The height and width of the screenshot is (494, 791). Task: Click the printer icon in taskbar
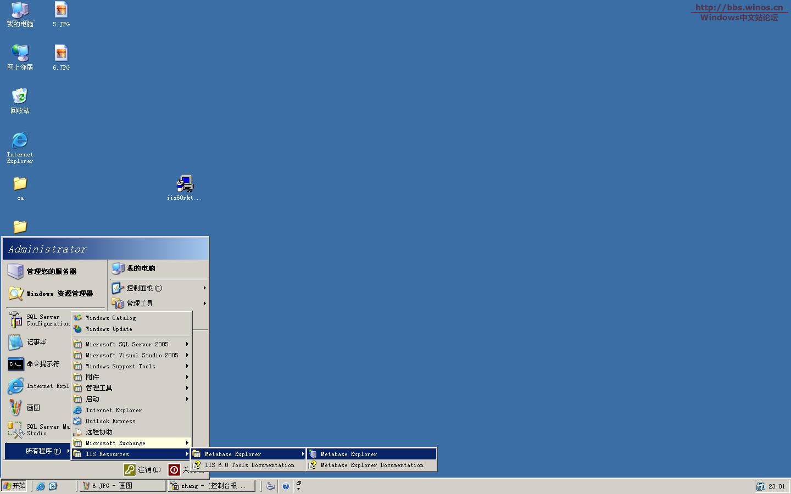(x=271, y=486)
